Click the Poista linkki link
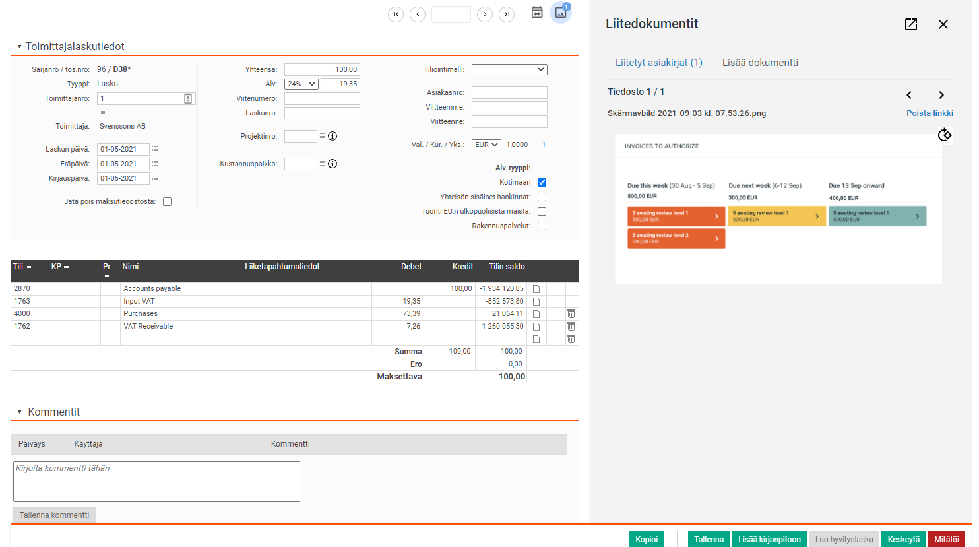The width and height of the screenshot is (979, 547). tap(930, 113)
